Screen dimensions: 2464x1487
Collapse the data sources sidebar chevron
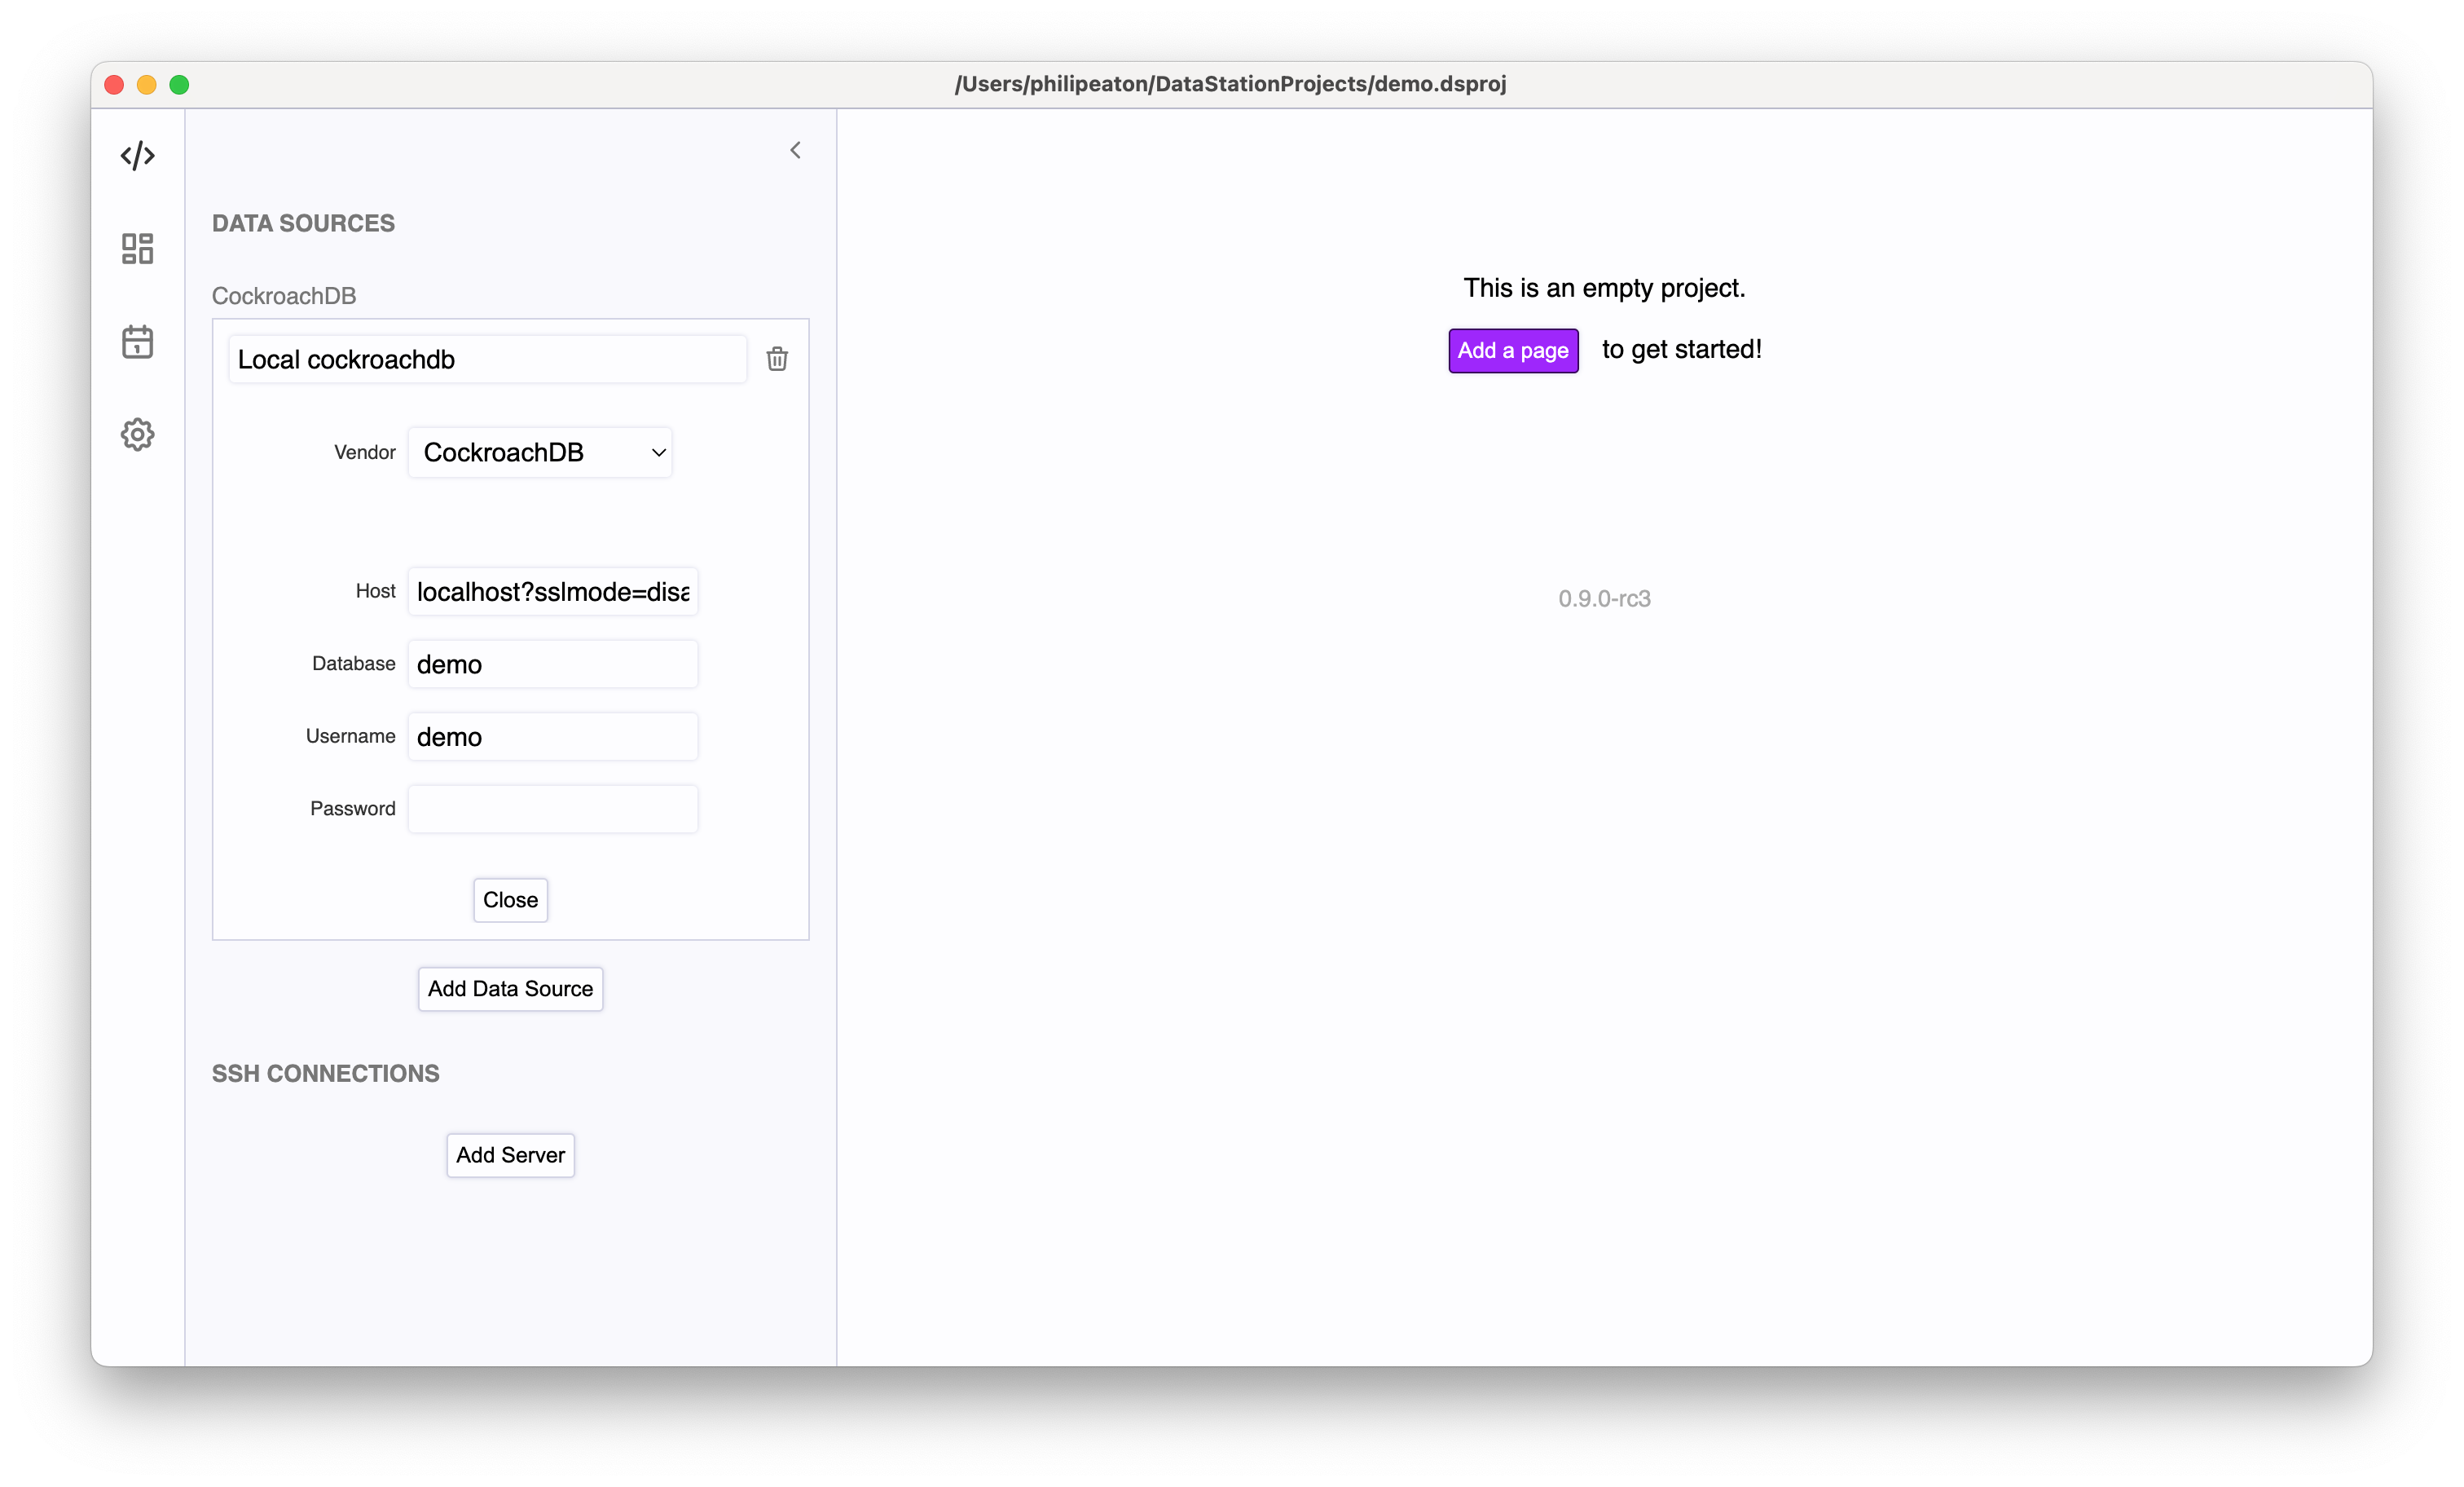(x=795, y=150)
